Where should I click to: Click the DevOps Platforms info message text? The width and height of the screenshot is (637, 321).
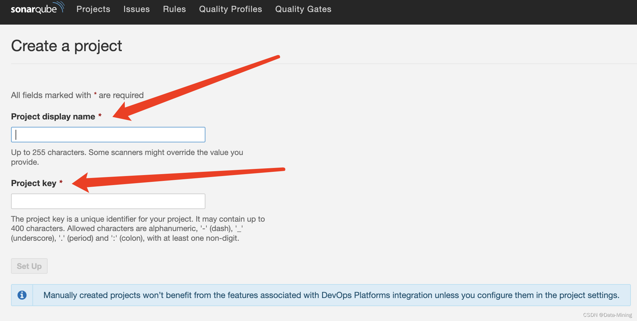click(331, 295)
